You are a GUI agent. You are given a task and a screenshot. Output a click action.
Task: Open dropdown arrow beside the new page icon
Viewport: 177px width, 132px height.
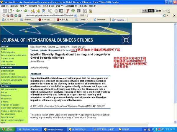point(14,11)
